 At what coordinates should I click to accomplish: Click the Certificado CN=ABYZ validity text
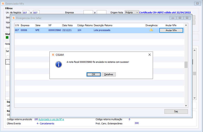coord(165,12)
